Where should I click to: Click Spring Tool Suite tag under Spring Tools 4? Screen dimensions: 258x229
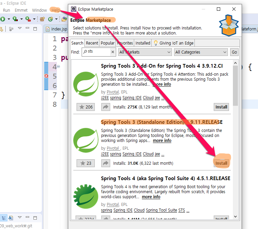pos(161,210)
